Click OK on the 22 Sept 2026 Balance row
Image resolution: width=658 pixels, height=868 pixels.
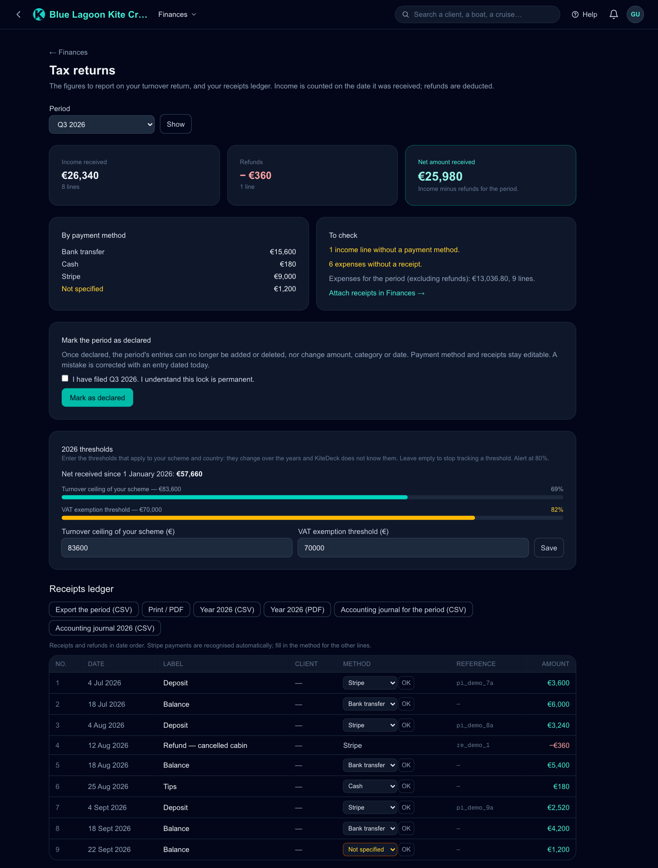click(406, 849)
